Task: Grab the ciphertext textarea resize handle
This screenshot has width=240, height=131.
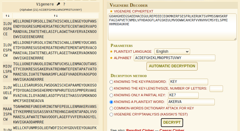Action: click(x=235, y=39)
